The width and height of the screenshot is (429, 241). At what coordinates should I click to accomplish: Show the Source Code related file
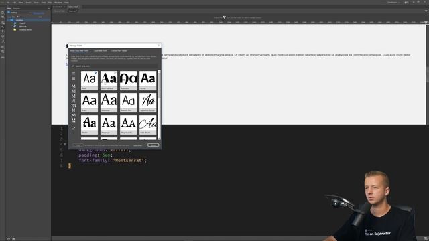(x=59, y=11)
